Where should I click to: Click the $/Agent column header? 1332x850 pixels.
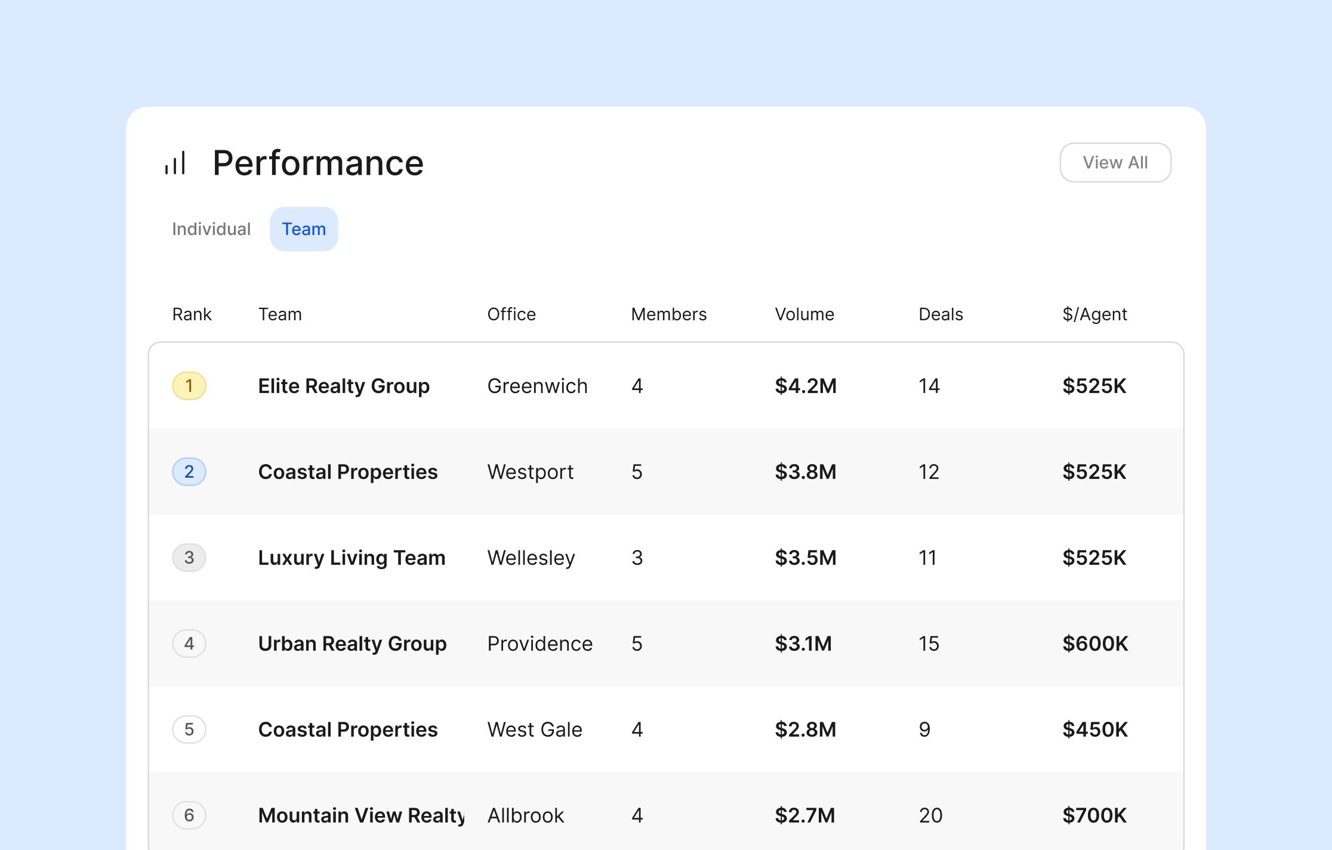1094,314
